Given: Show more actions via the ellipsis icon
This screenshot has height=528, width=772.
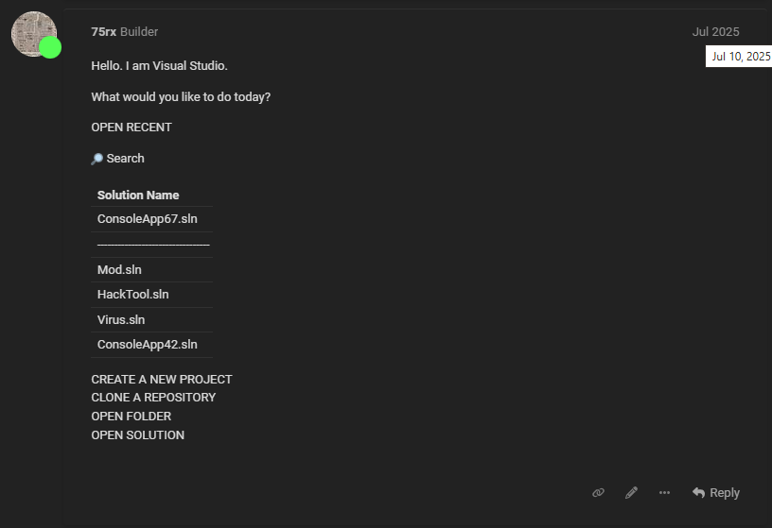Looking at the screenshot, I should click(x=664, y=493).
